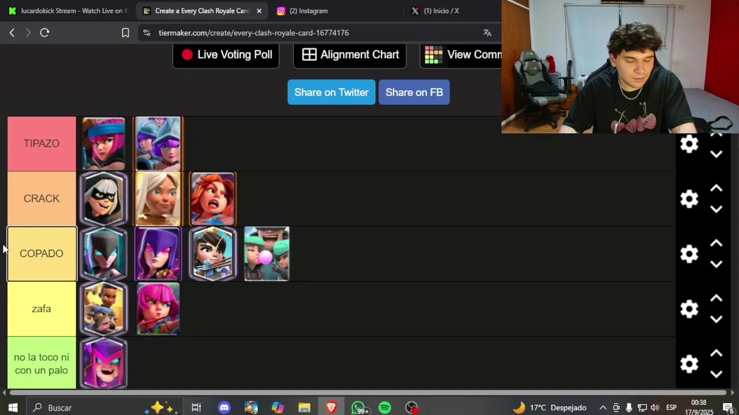
Task: Pick the bubblegum Rascals card in COPADO
Action: tap(267, 254)
